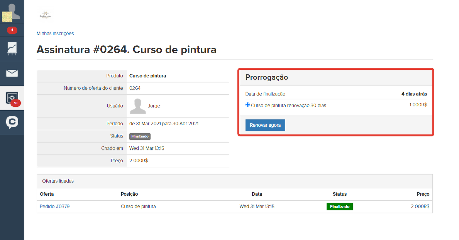The image size is (459, 240).
Task: Click the Prorrogação panel header
Action: tap(267, 77)
